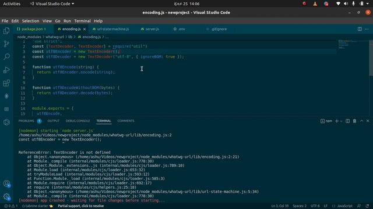Close the encoding.js tab
373x209 pixels.
click(85, 29)
